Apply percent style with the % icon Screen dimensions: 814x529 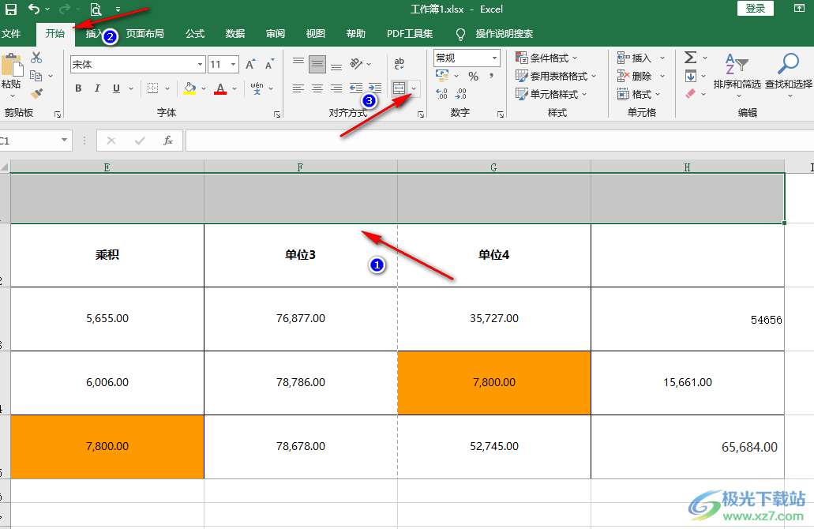(x=473, y=77)
